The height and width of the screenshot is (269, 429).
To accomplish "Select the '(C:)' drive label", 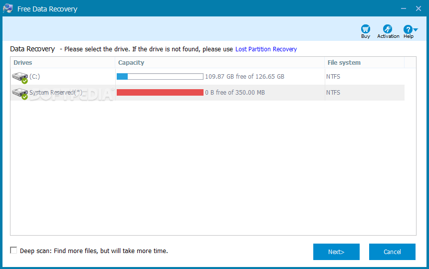I will tap(35, 77).
